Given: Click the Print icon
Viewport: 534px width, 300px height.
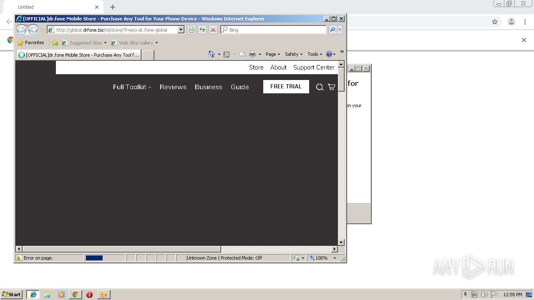Looking at the screenshot, I should (x=252, y=54).
